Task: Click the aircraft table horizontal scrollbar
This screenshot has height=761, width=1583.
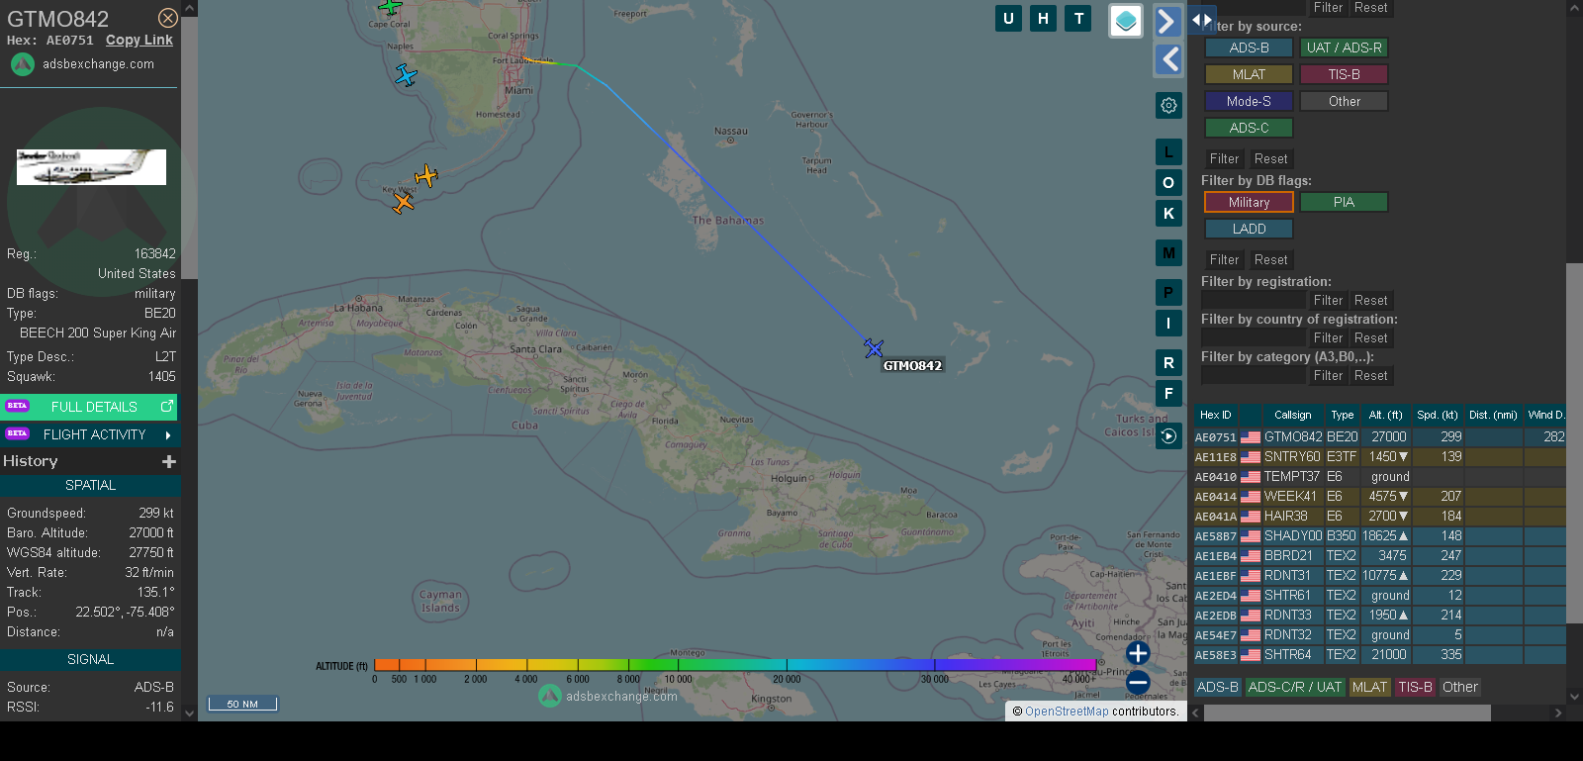Action: (1347, 713)
